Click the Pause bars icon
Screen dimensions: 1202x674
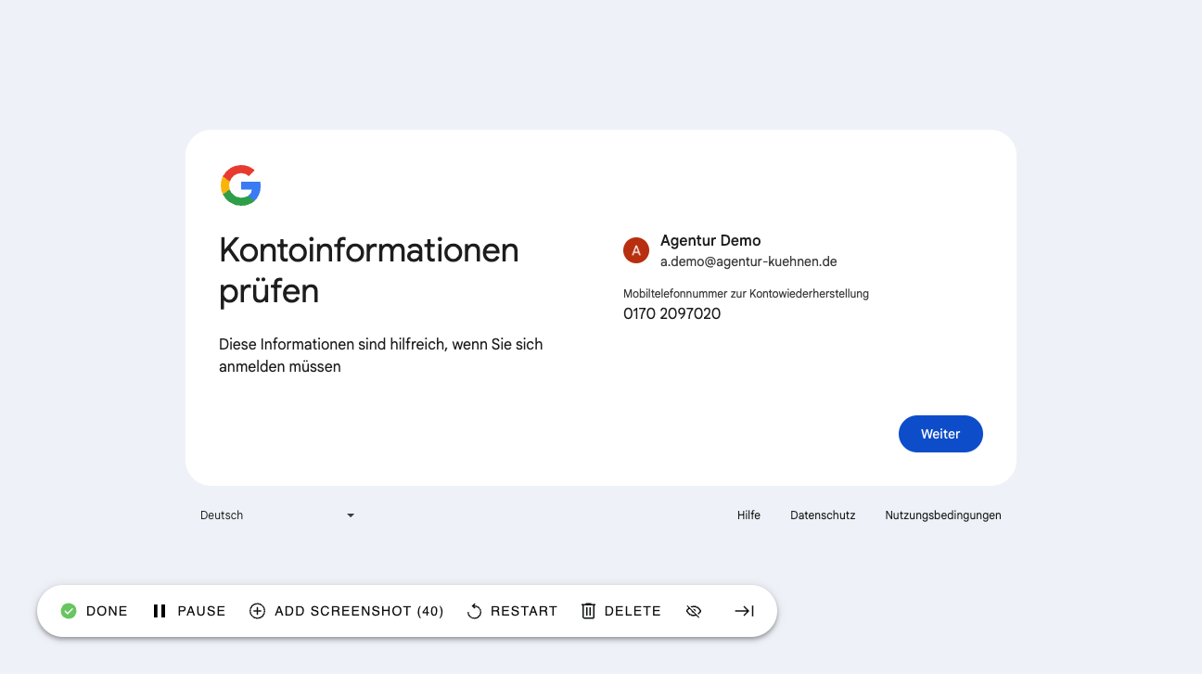160,611
